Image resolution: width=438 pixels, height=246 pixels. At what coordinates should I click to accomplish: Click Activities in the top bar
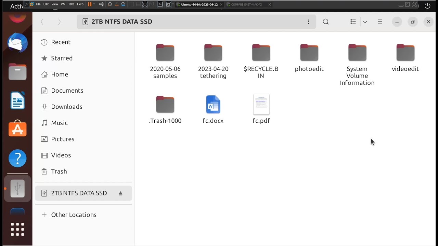tap(16, 6)
